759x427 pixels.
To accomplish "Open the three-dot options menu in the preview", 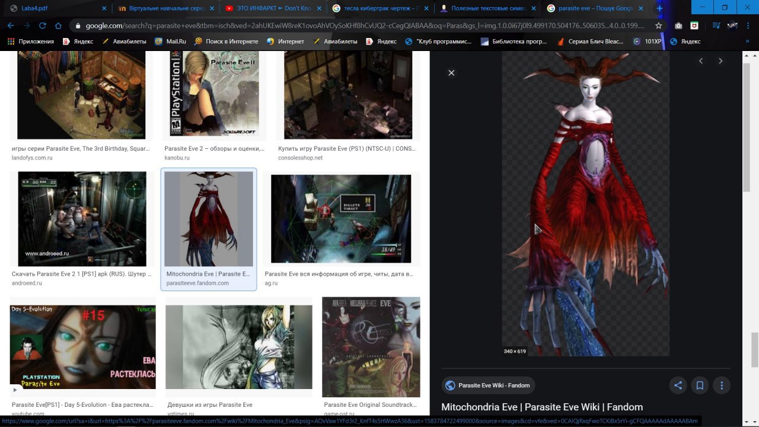I will (722, 385).
